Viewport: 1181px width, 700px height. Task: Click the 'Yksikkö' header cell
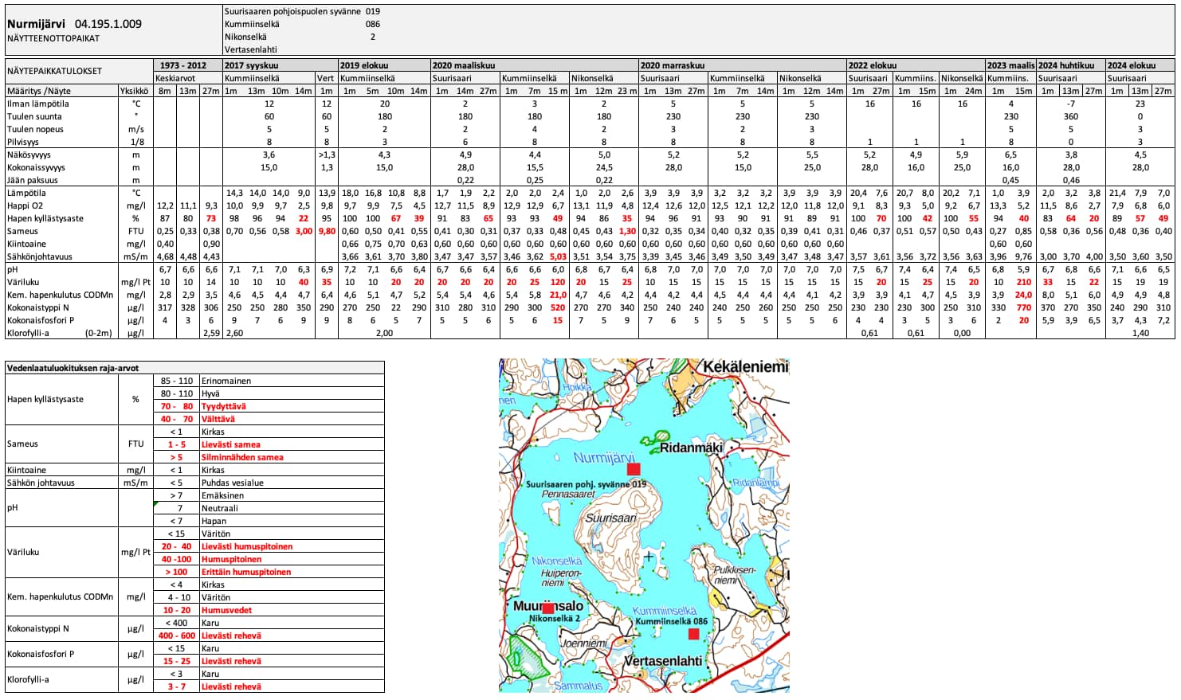pos(135,91)
